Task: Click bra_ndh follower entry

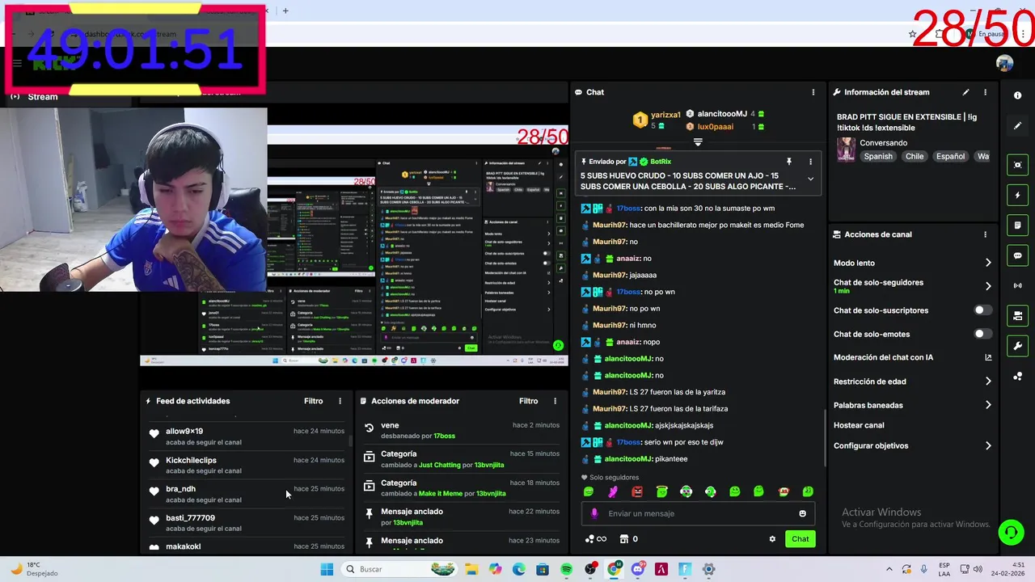Action: pyautogui.click(x=180, y=489)
